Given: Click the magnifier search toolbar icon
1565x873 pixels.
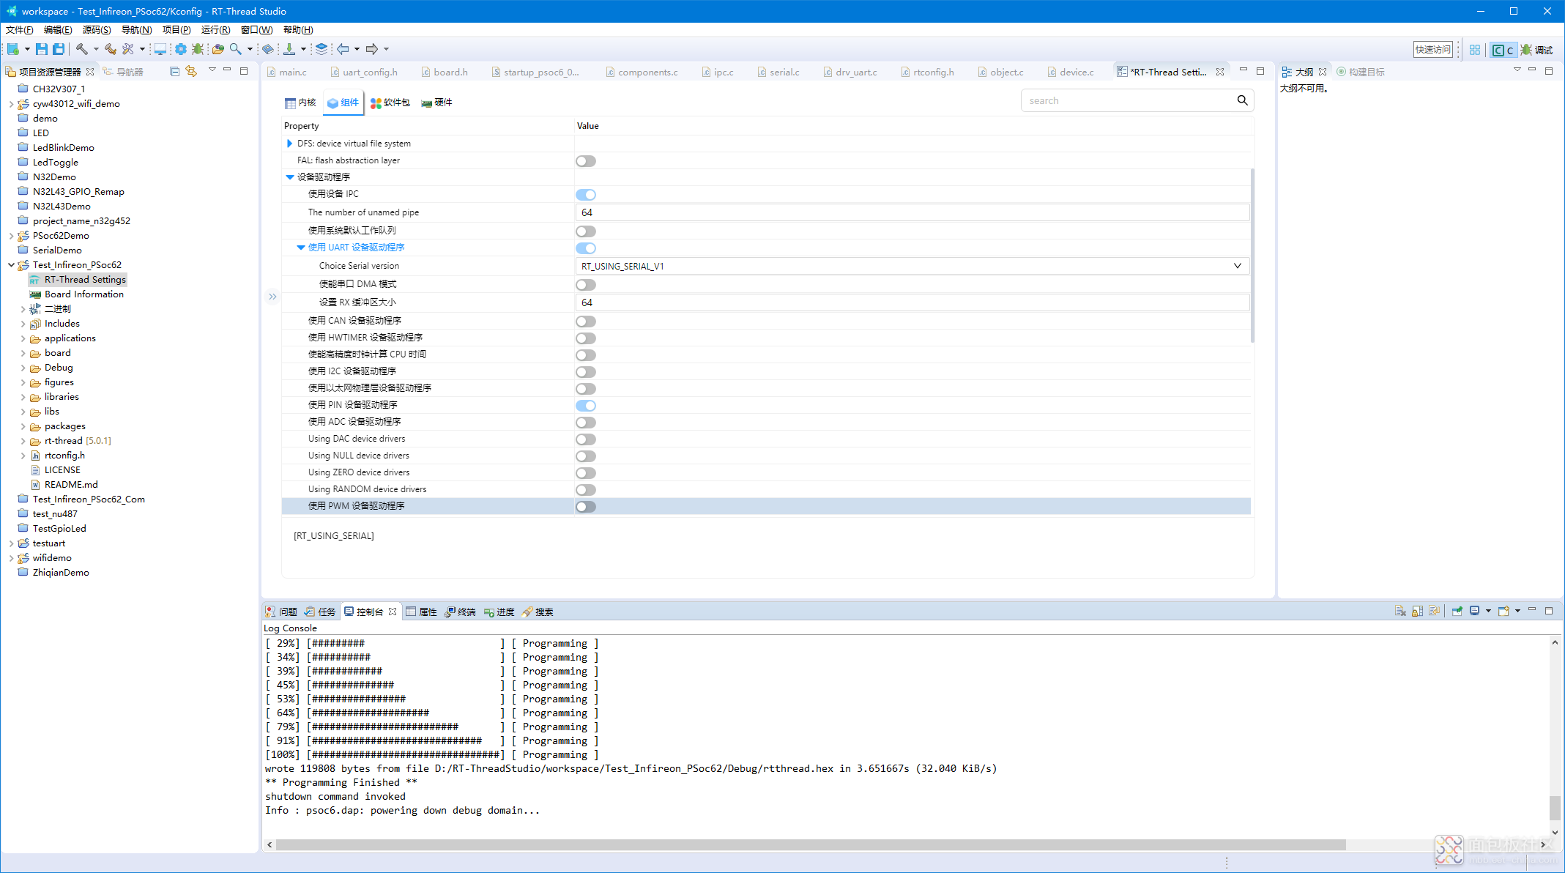Looking at the screenshot, I should tap(235, 49).
